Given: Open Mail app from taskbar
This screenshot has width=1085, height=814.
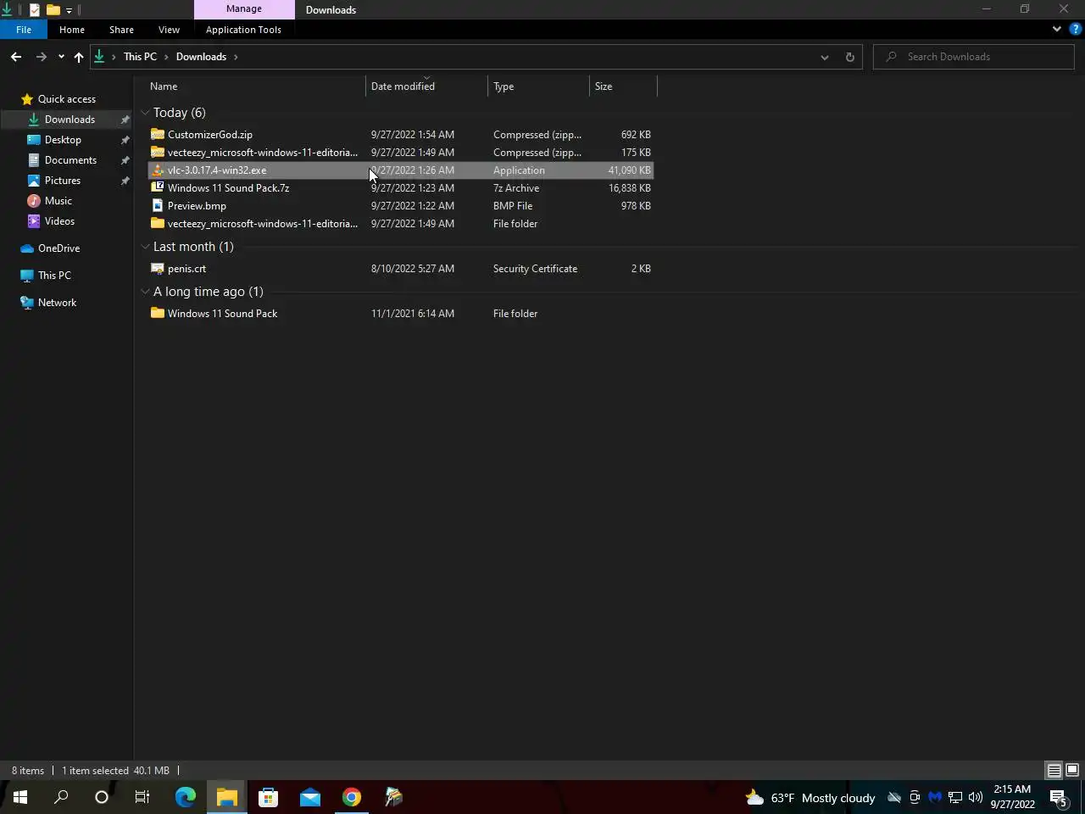Looking at the screenshot, I should tap(310, 797).
